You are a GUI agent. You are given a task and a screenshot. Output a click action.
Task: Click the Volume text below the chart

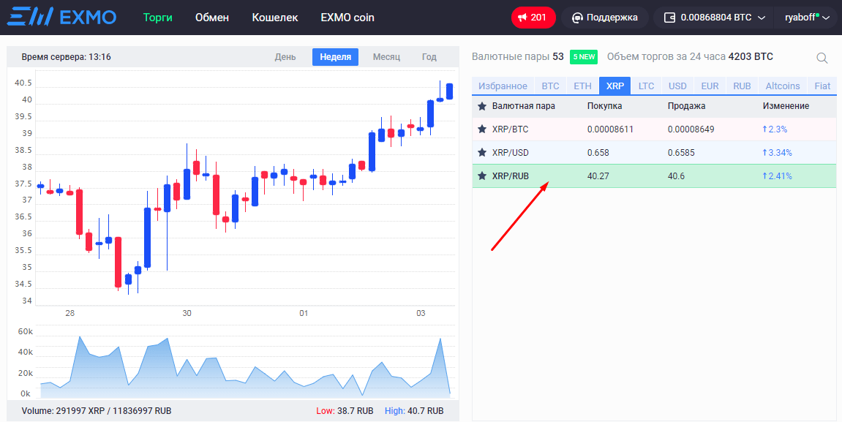pyautogui.click(x=97, y=411)
